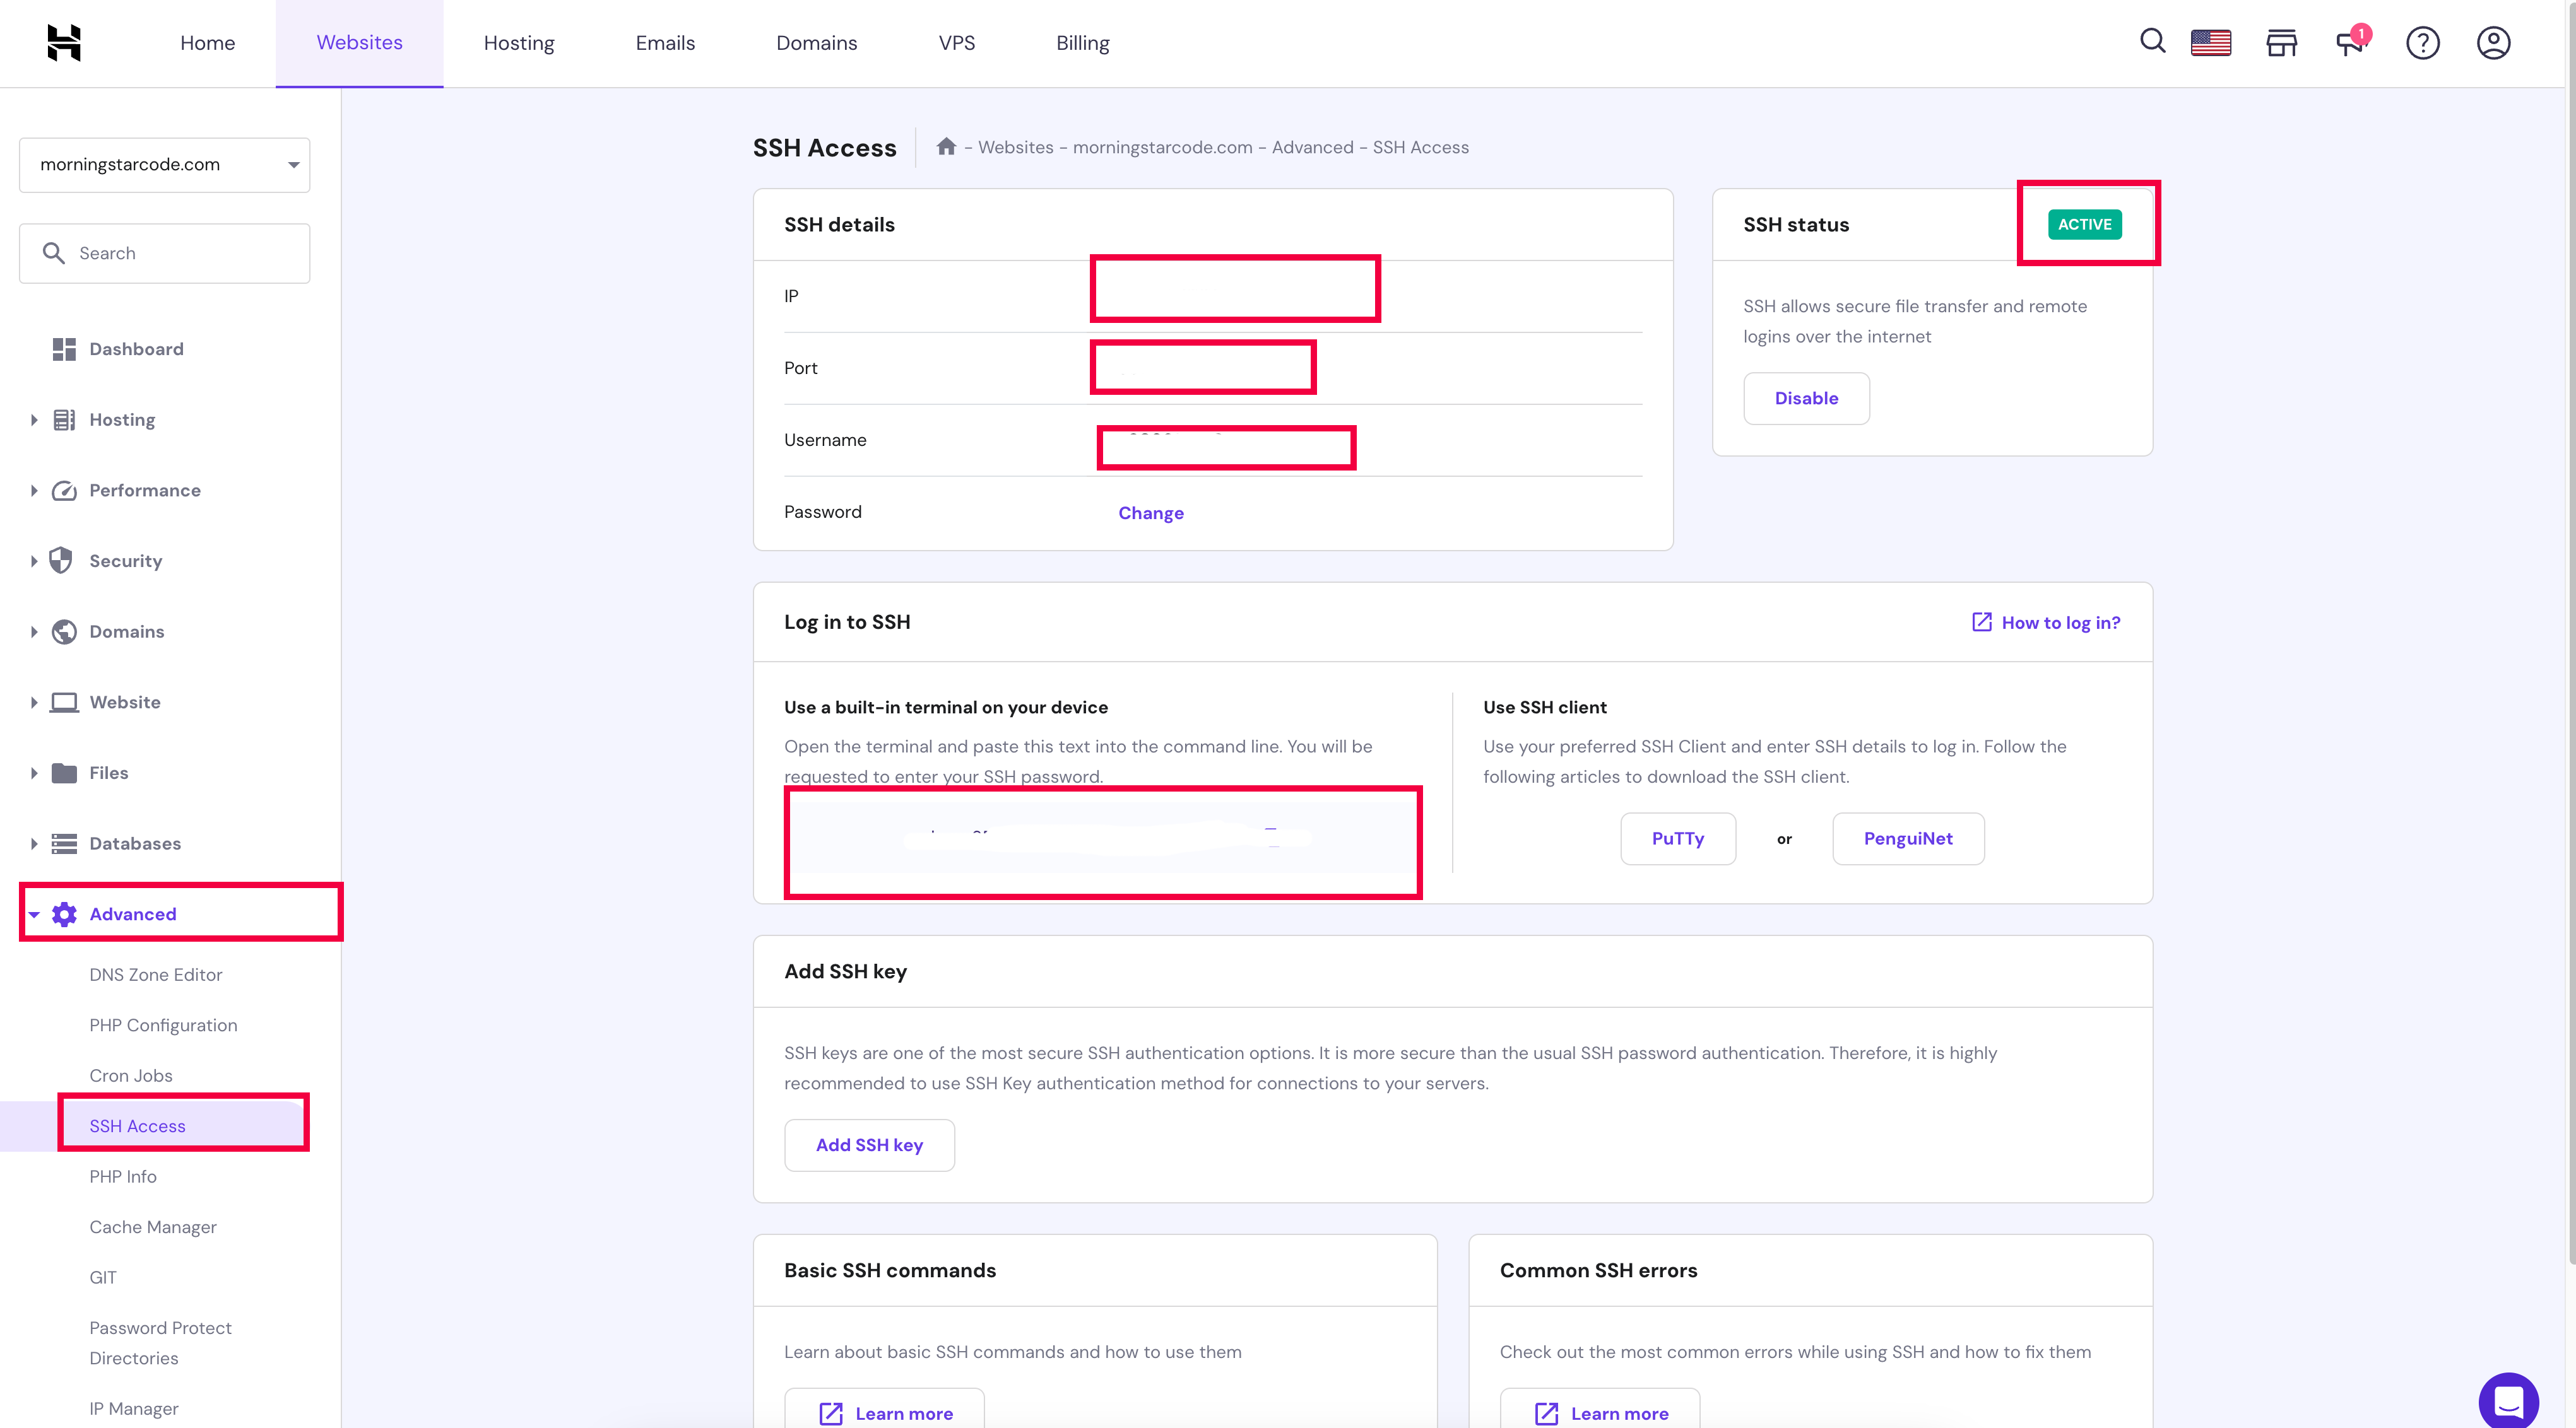Click the Advanced gear icon

pyautogui.click(x=64, y=915)
